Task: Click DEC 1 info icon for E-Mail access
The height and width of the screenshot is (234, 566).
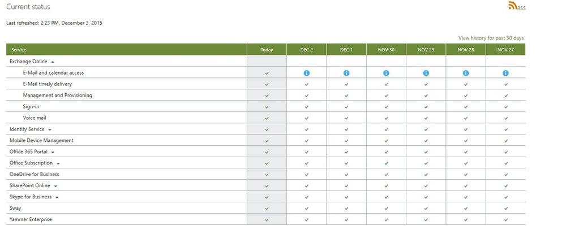Action: [x=346, y=73]
